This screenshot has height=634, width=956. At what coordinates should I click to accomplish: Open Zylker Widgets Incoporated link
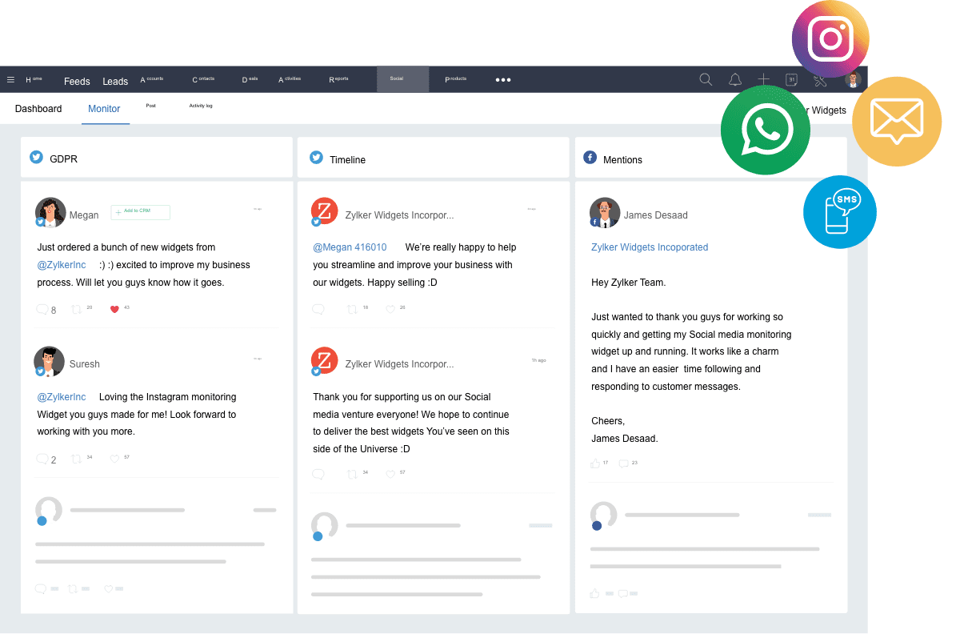[x=650, y=247]
